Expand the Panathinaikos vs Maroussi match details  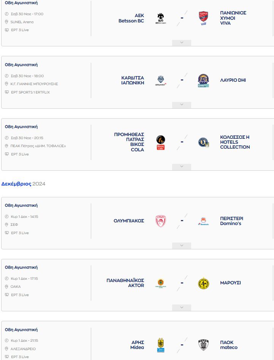tap(182, 308)
